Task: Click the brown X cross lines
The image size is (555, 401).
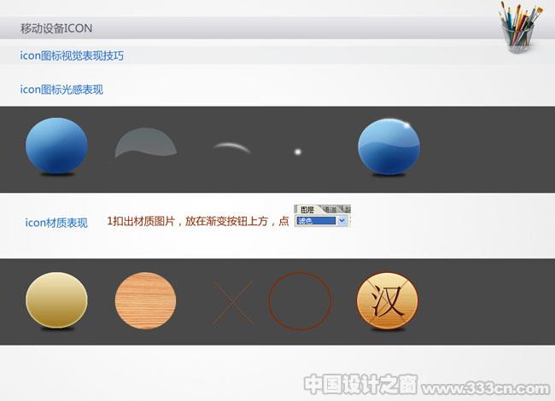Action: tap(232, 303)
